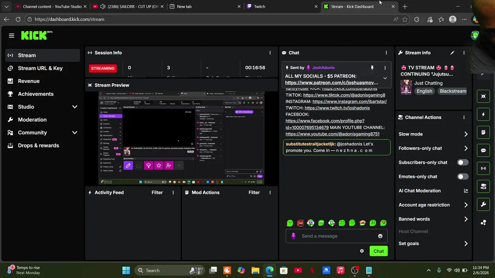Switch to the Twitch browser tab
The height and width of the screenshot is (278, 495).
pyautogui.click(x=282, y=7)
